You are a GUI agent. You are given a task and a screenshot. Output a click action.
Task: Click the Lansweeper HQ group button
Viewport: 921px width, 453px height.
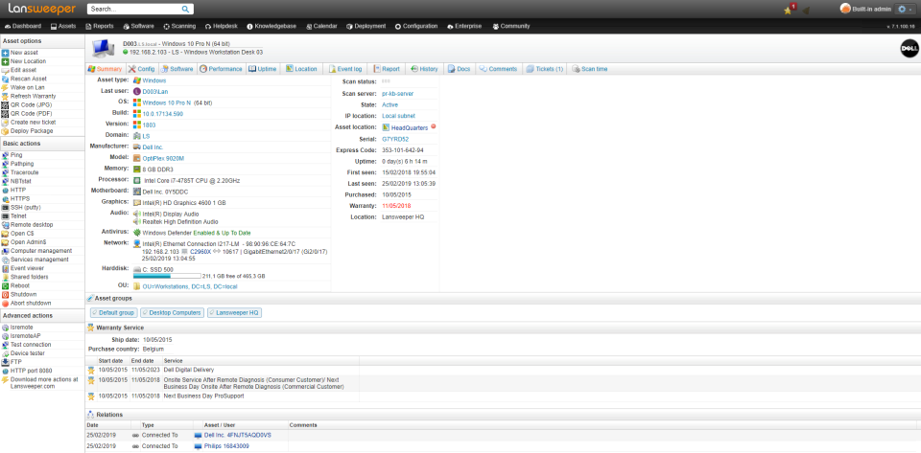click(234, 313)
